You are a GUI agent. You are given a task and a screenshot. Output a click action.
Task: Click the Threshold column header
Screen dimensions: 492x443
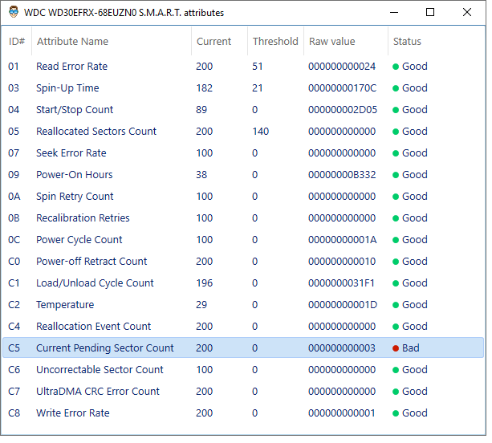click(x=275, y=41)
